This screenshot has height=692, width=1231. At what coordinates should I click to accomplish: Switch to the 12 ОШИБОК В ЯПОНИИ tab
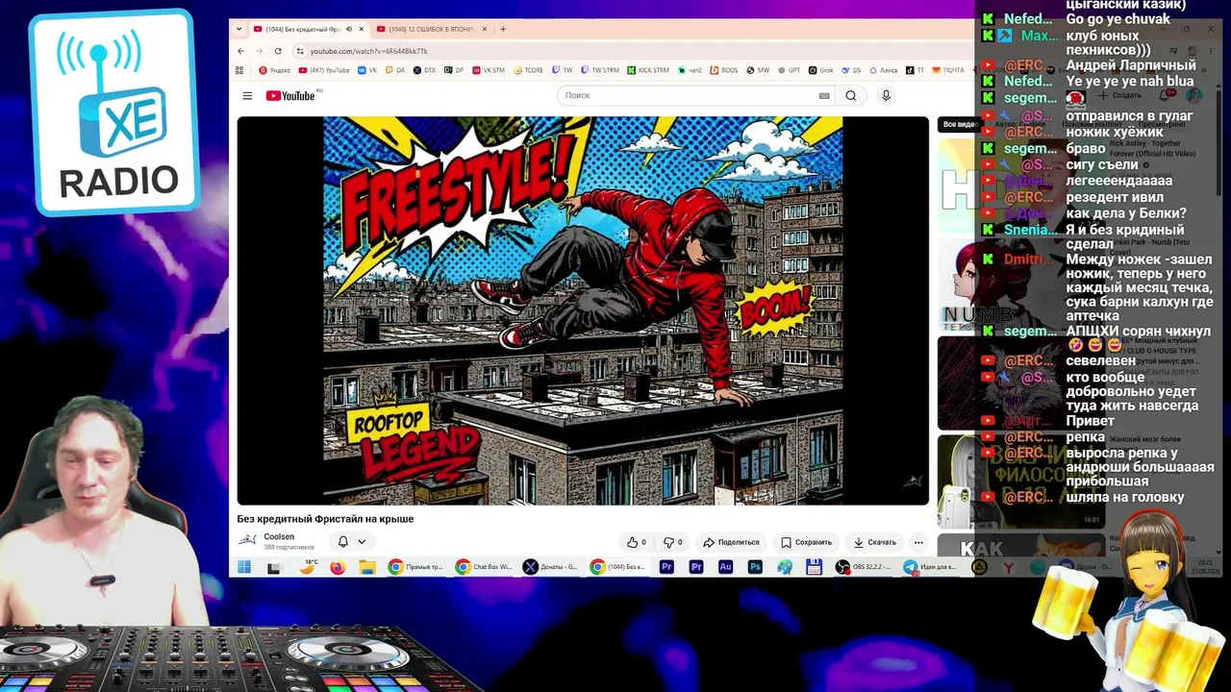click(432, 29)
